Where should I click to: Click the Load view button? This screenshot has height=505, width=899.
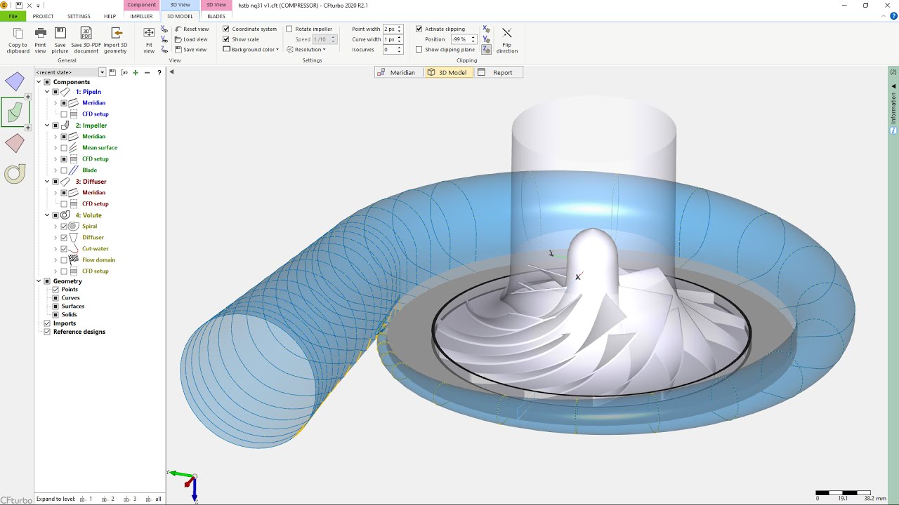191,39
